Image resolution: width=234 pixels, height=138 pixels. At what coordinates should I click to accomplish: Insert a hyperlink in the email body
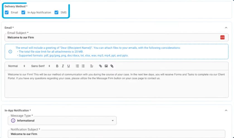pyautogui.click(x=101, y=66)
